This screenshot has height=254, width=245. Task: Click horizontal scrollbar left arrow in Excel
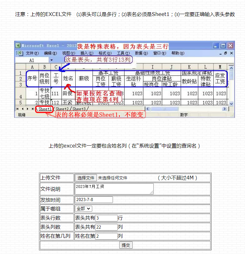point(147,109)
